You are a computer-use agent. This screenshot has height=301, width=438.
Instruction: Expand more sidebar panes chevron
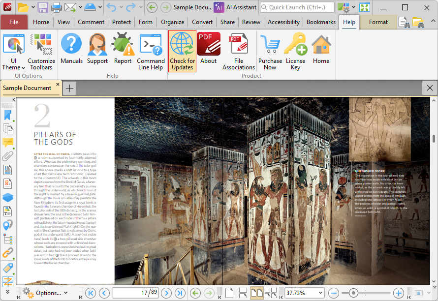click(x=7, y=292)
